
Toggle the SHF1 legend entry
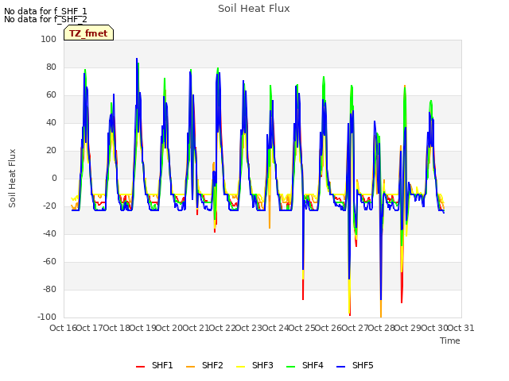[x=154, y=365]
